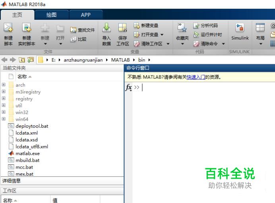275x203 pixels.
Task: Expand the arch folder
Action: pyautogui.click(x=4, y=85)
